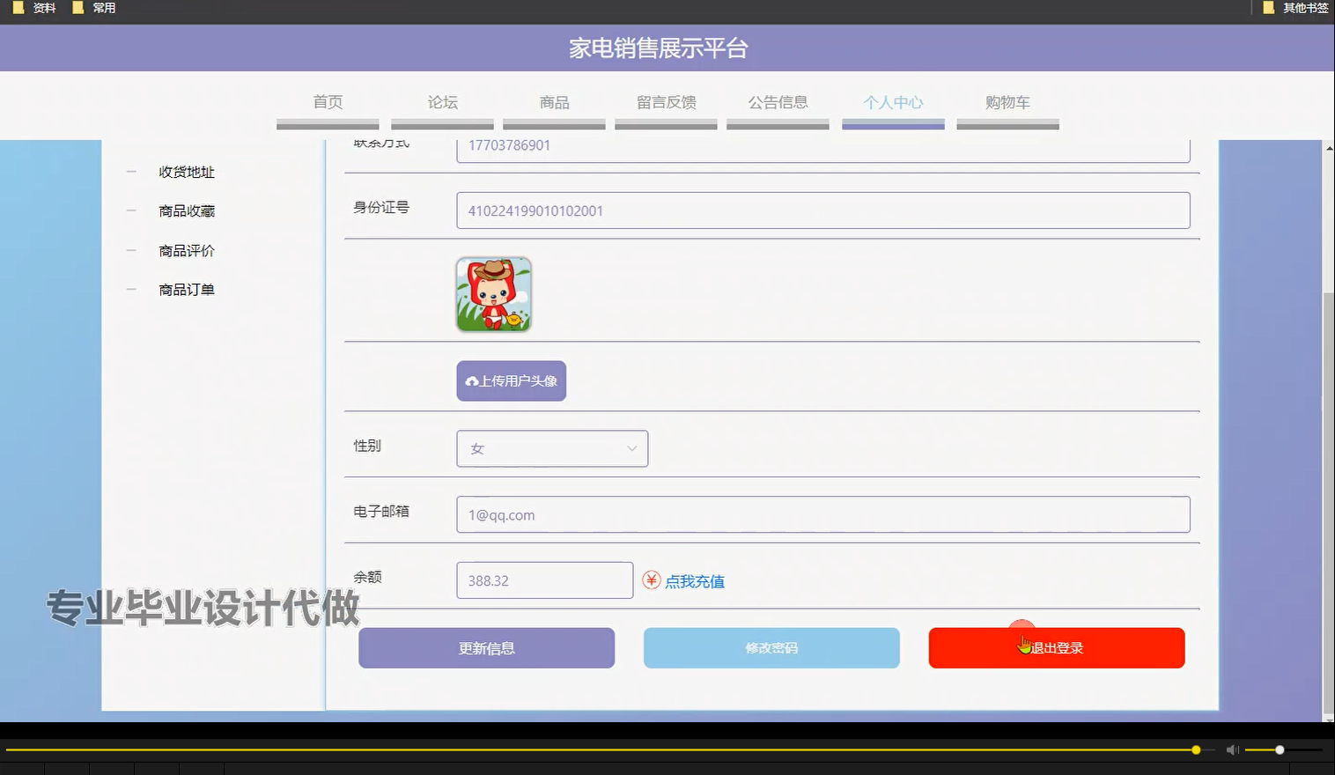Click the 退出登录 logout button
Image resolution: width=1335 pixels, height=775 pixels.
pyautogui.click(x=1056, y=647)
